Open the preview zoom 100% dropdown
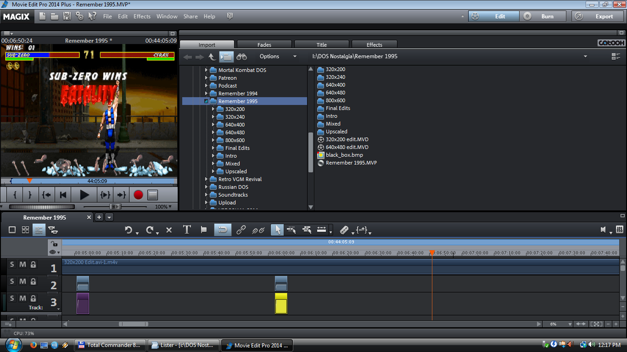627x352 pixels. click(164, 207)
